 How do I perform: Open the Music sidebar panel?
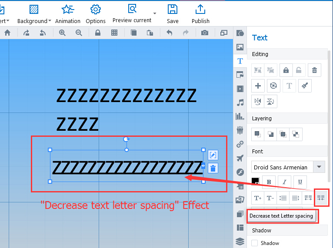click(240, 103)
